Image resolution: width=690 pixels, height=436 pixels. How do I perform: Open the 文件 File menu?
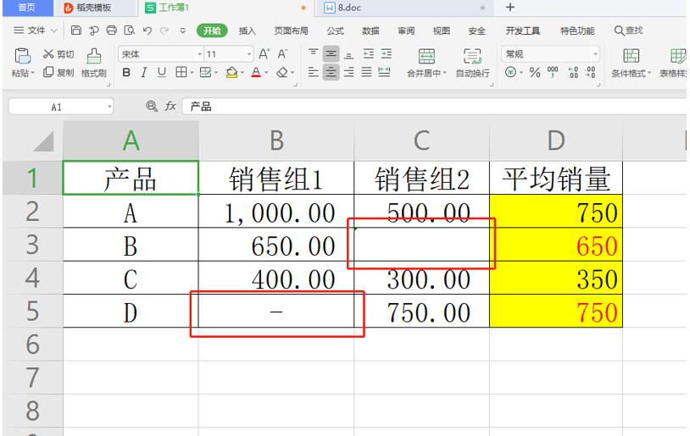(36, 30)
